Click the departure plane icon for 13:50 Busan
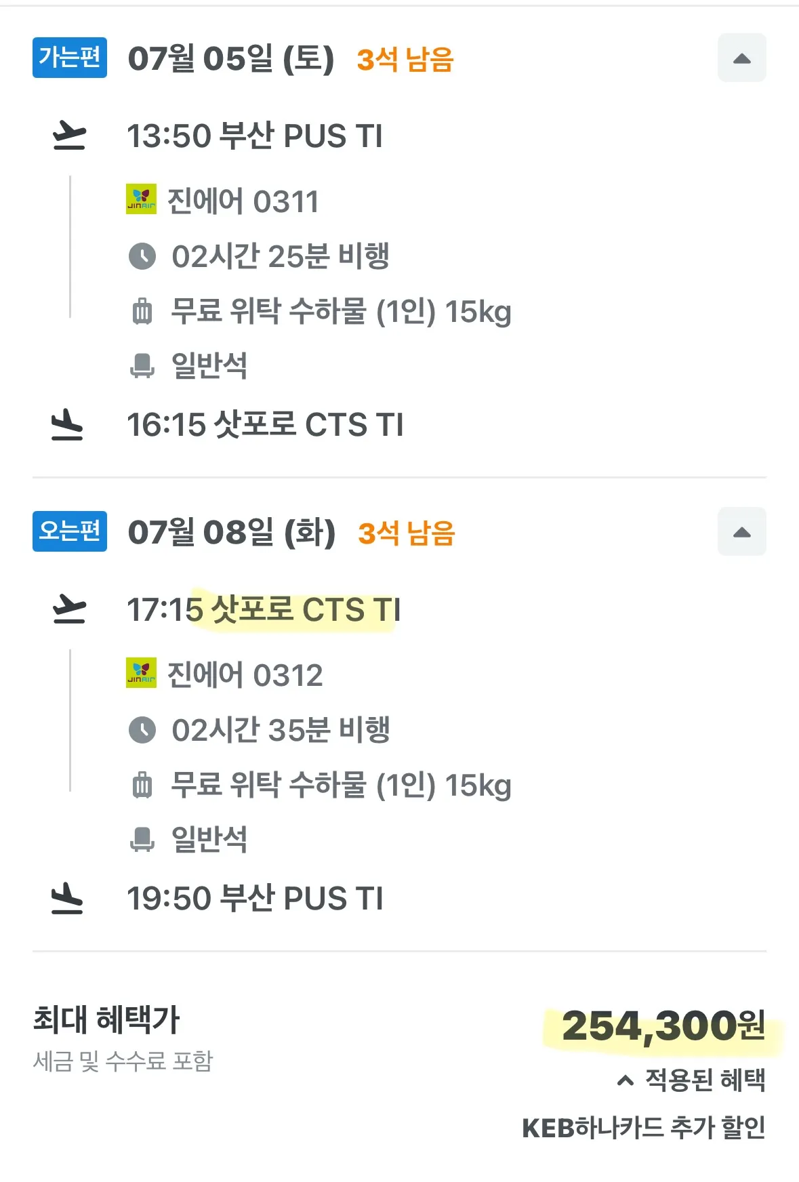This screenshot has height=1182, width=799. point(69,136)
